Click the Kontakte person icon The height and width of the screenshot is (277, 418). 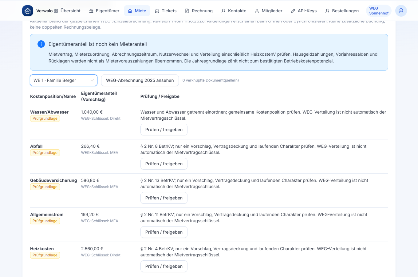(x=223, y=11)
